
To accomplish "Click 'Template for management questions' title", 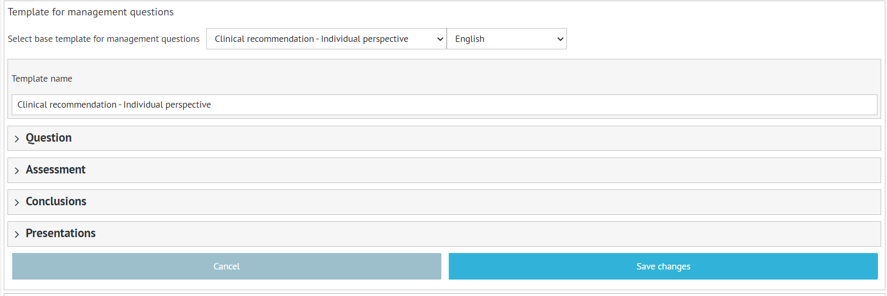I will (90, 12).
